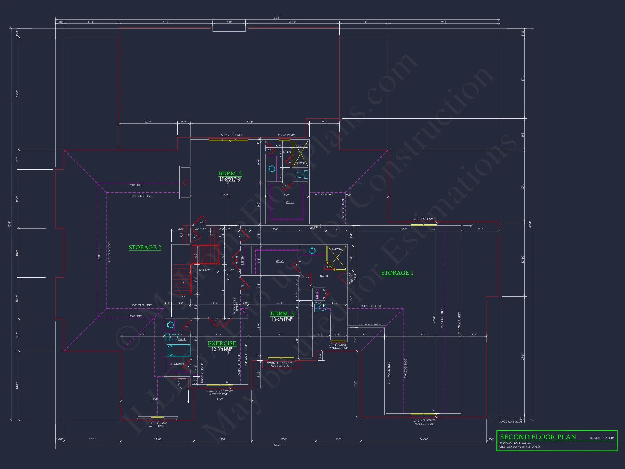The image size is (625, 469).
Task: Select the FACE OF STUDY note
Action: click(x=511, y=422)
